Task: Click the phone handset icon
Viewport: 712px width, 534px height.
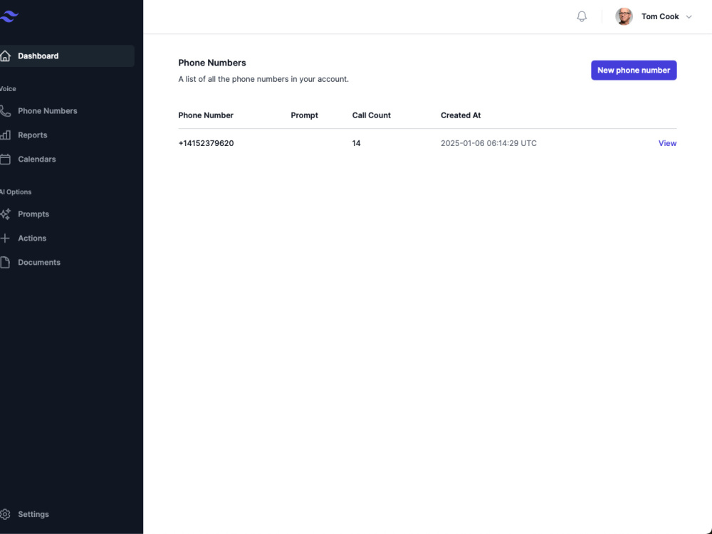Action: 5,111
